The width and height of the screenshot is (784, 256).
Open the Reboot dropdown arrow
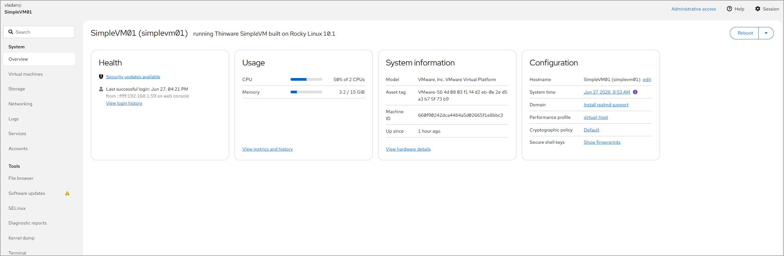766,33
